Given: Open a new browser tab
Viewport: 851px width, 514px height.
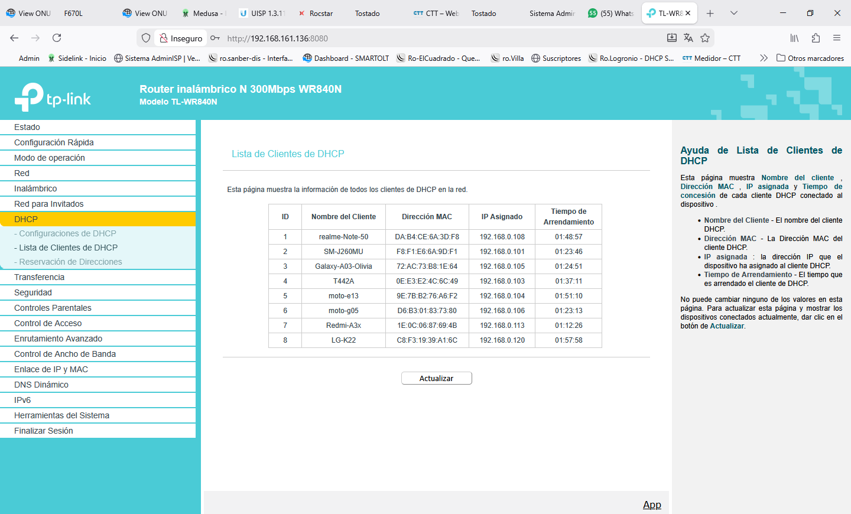Looking at the screenshot, I should (x=710, y=13).
